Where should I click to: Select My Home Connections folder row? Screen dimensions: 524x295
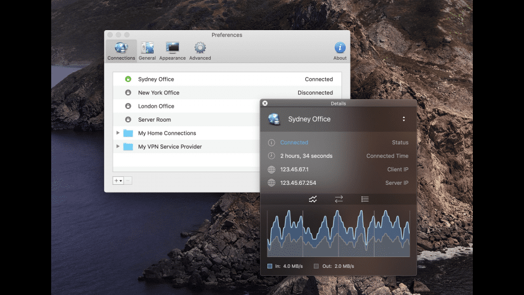point(187,133)
